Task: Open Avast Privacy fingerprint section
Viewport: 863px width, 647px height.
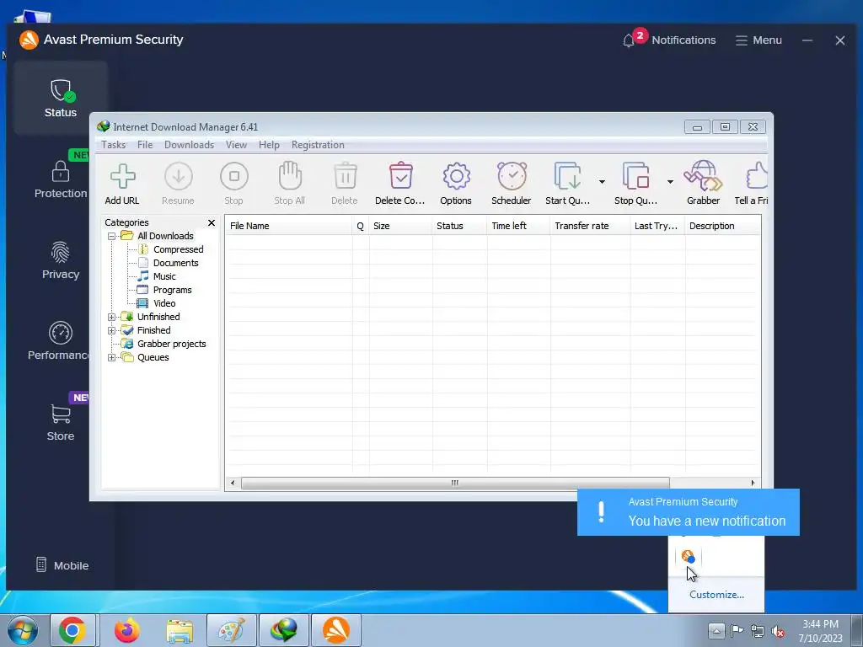Action: click(61, 260)
